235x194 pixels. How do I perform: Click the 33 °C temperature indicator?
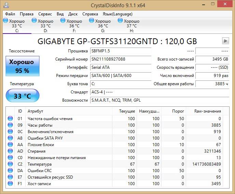(x=22, y=96)
